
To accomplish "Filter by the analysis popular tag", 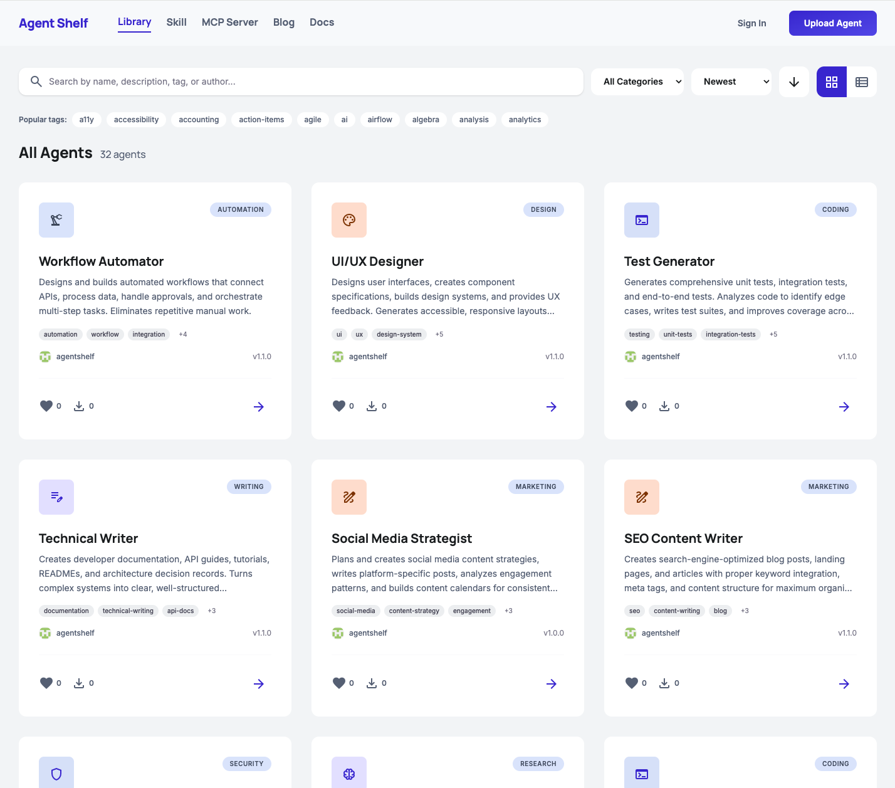I will click(x=474, y=120).
